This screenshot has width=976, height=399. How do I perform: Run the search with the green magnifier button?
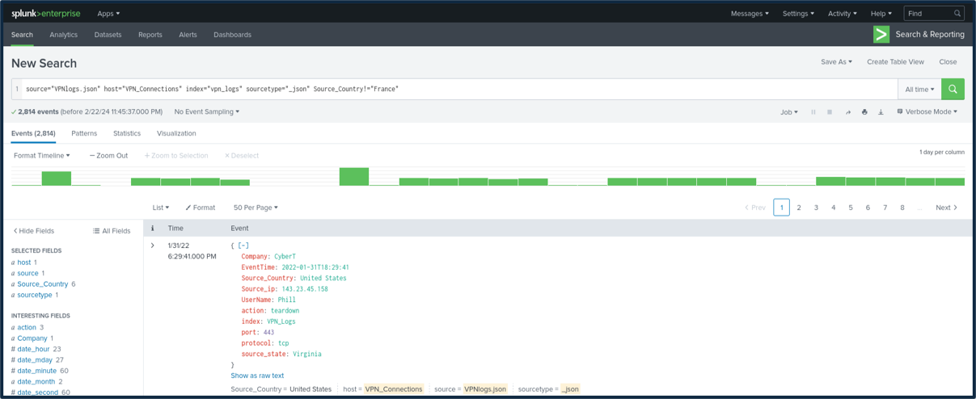click(x=953, y=89)
